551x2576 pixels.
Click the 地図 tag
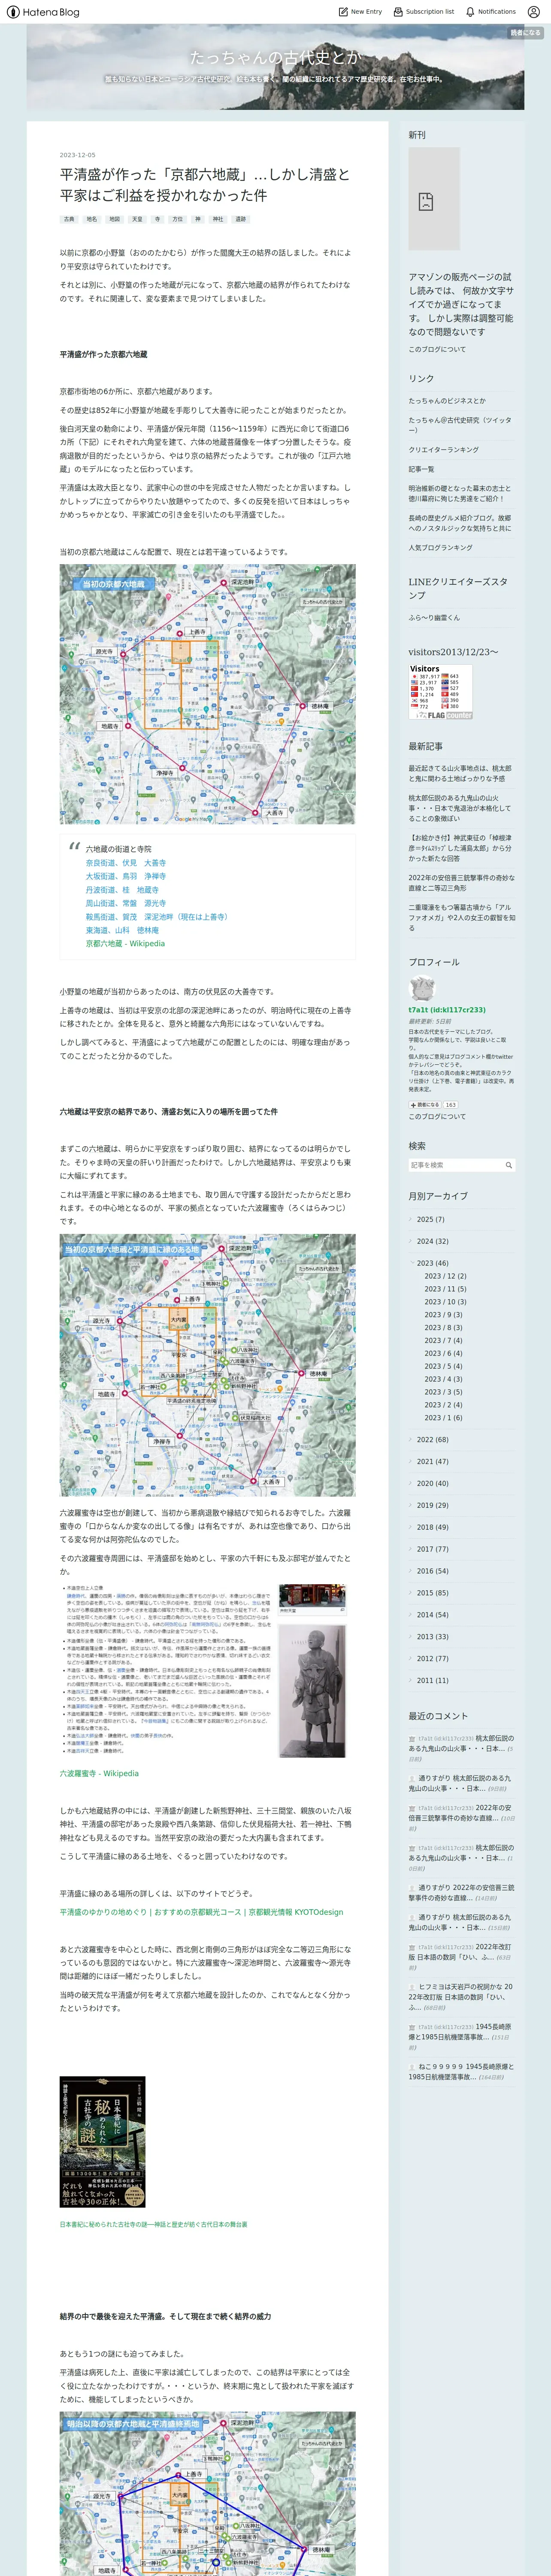(115, 219)
